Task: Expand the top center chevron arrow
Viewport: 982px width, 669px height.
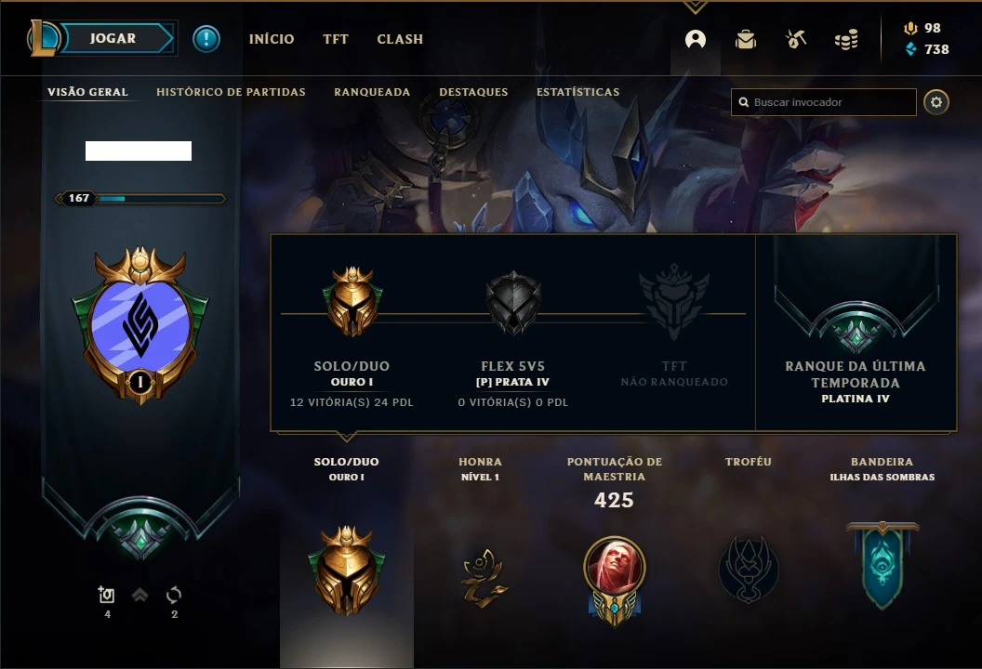Action: 696,7
